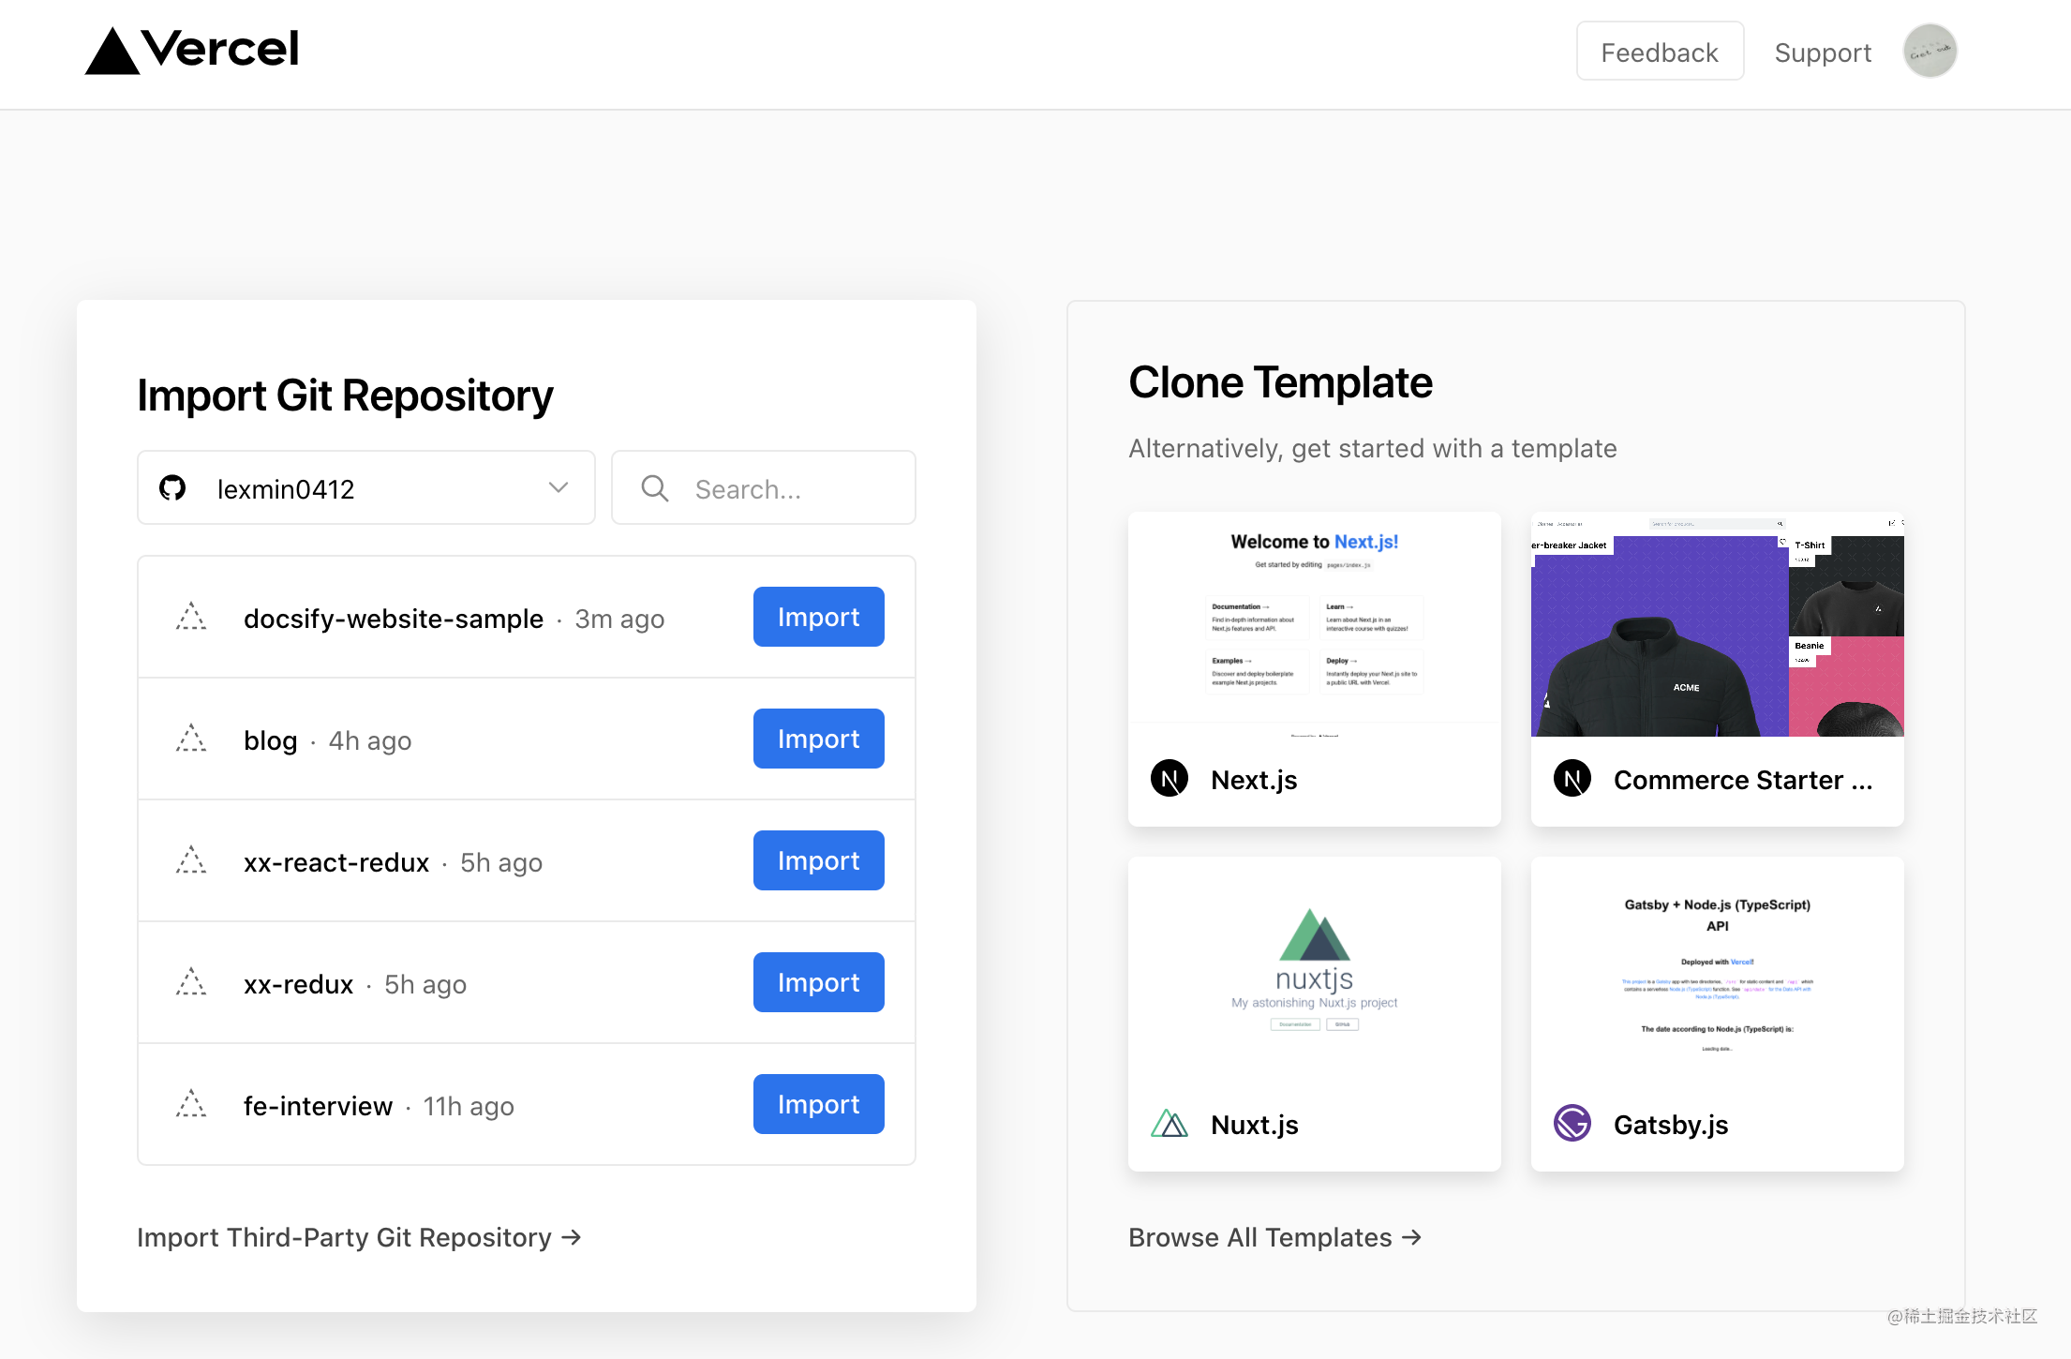Click the '11h ago' timestamp
The image size is (2071, 1359).
[x=469, y=1106]
